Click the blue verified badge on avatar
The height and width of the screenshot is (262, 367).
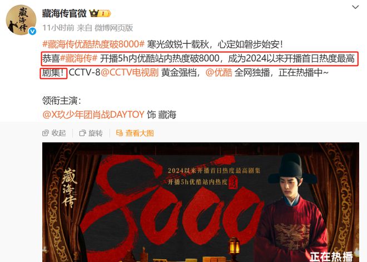32,31
